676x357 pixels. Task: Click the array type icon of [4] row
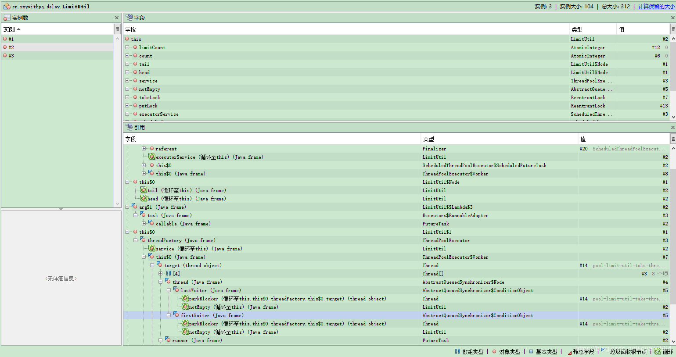point(169,274)
